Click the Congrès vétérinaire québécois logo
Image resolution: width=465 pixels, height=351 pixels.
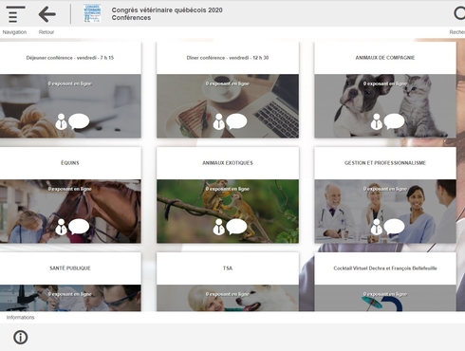pyautogui.click(x=92, y=13)
